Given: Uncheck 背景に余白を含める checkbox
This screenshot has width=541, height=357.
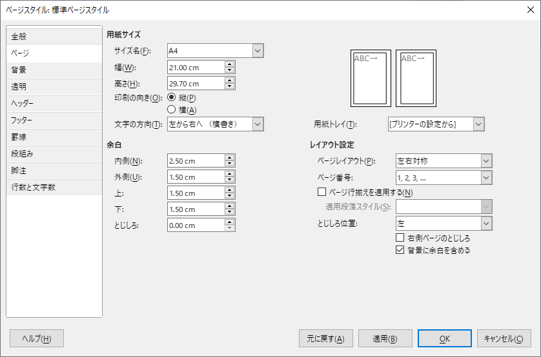Looking at the screenshot, I should [400, 250].
